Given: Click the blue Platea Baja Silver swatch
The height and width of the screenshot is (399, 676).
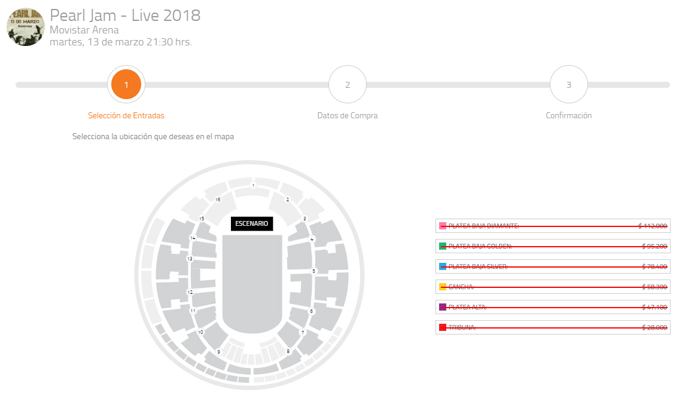Looking at the screenshot, I should point(443,266).
